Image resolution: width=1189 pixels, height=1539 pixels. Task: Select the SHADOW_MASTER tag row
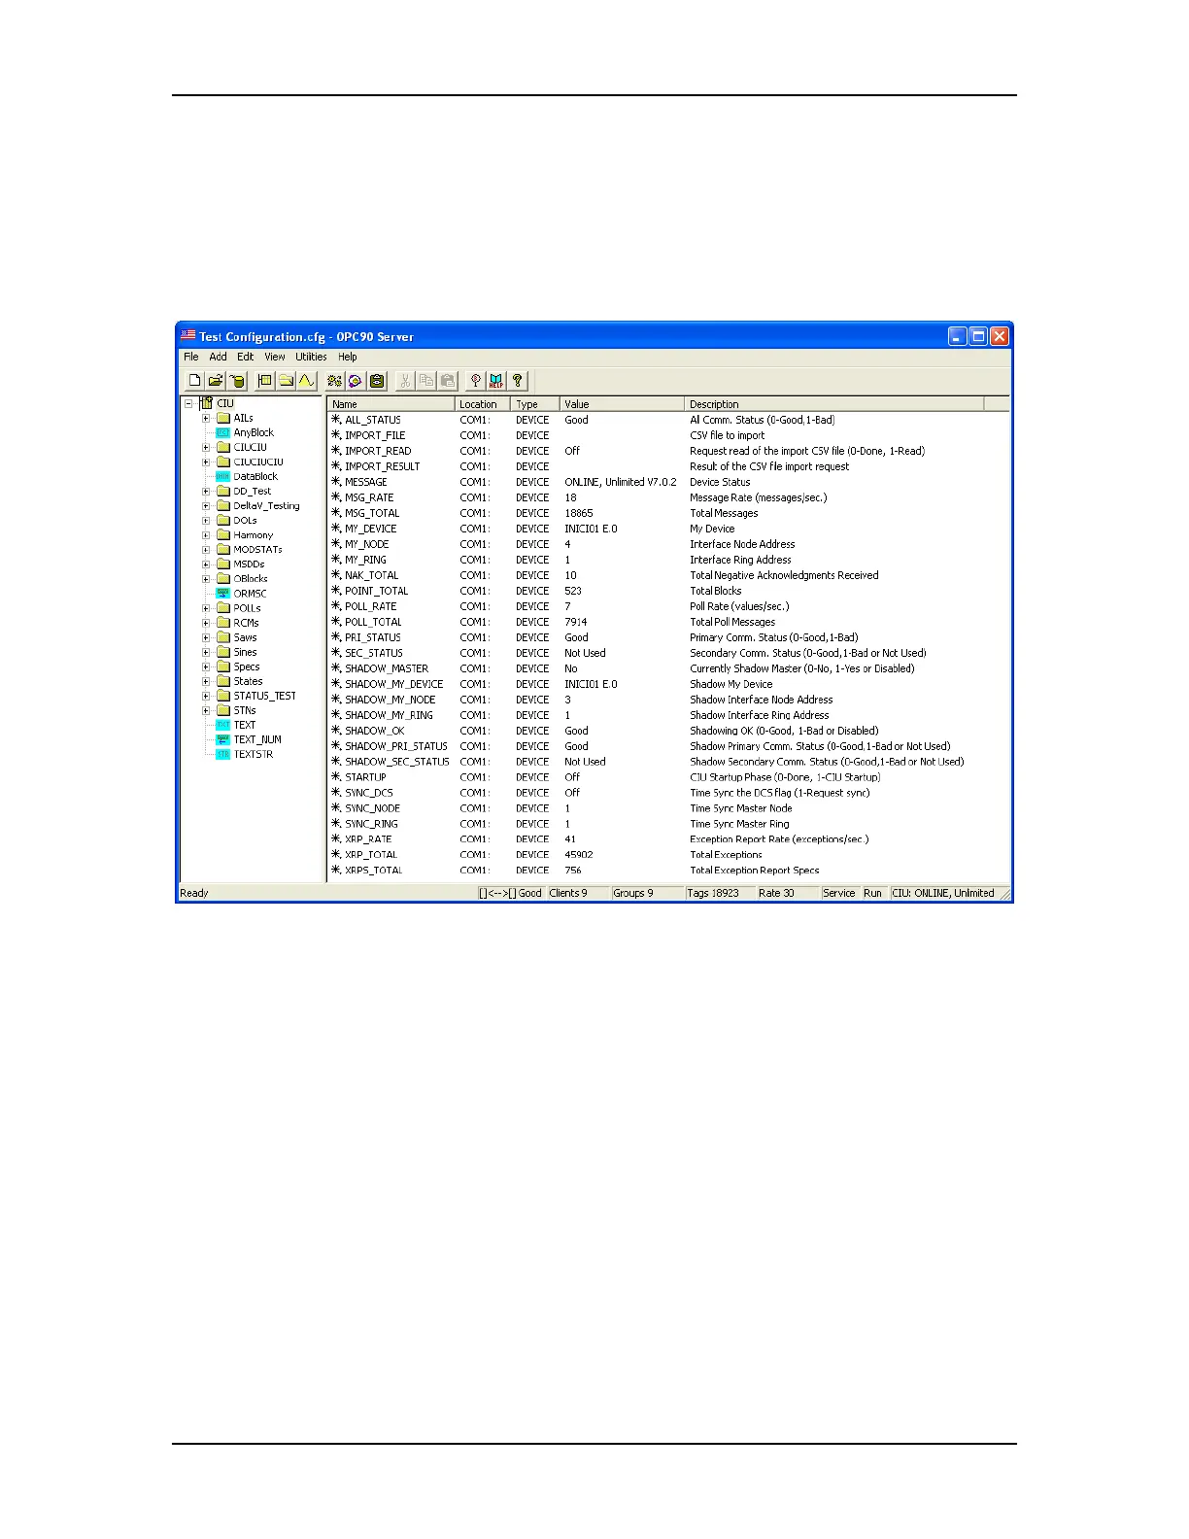668,668
